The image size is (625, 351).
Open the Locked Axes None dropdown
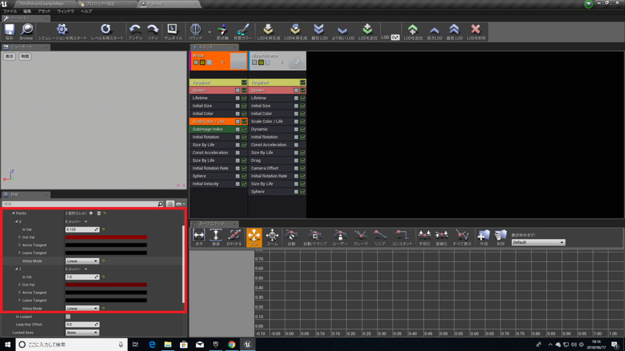tap(82, 333)
